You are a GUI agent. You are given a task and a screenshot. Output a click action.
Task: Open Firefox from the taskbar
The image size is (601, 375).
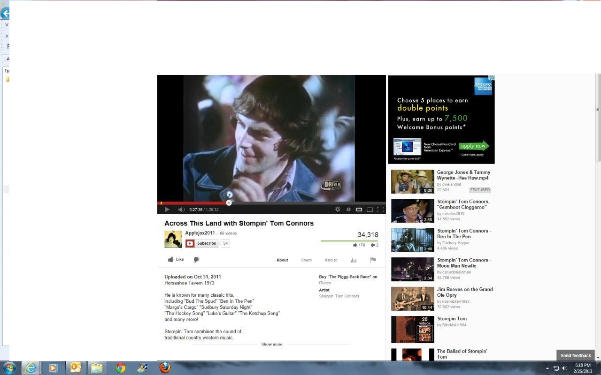pyautogui.click(x=165, y=367)
